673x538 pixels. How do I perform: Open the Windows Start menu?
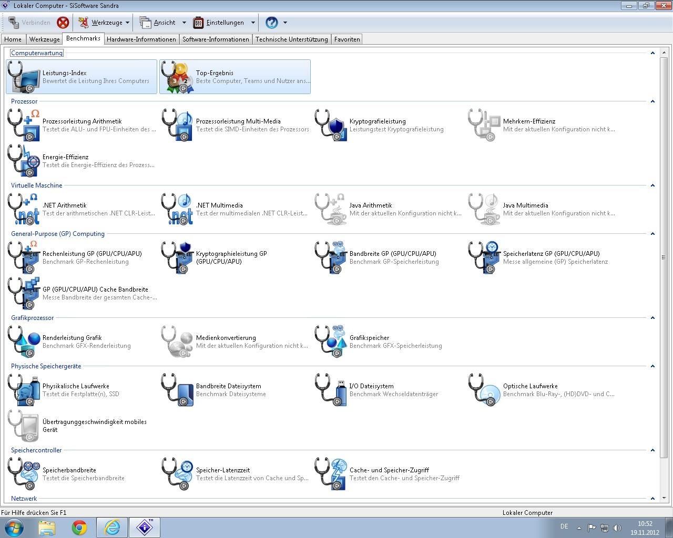tap(14, 527)
